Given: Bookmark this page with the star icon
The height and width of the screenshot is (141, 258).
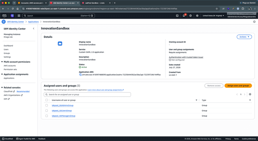Looking at the screenshot, I should [x=217, y=9].
